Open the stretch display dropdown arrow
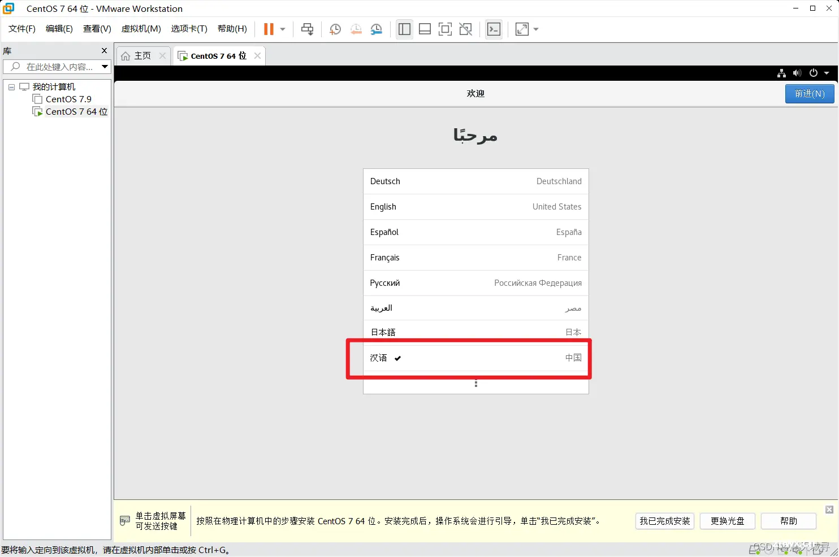839x557 pixels. click(x=536, y=29)
